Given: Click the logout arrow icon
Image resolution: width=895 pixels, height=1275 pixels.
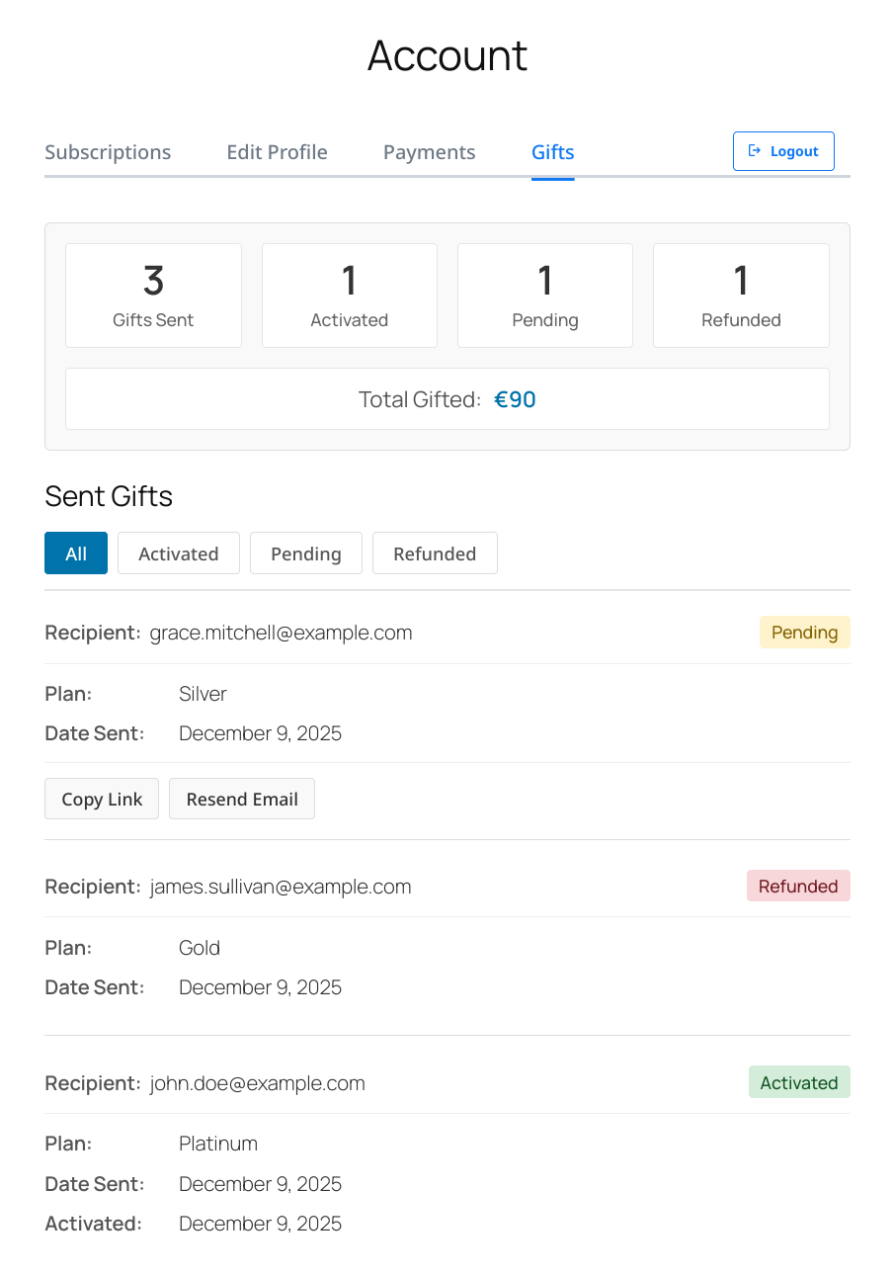Looking at the screenshot, I should (755, 151).
